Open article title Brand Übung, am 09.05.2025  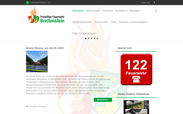[45, 48]
